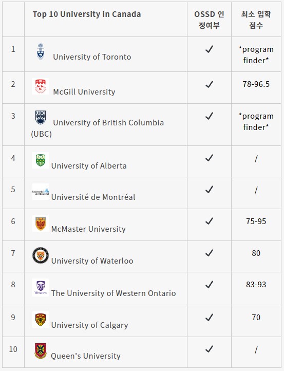
Task: Click the OSSD checkmark in McMaster row
Action: pos(209,221)
